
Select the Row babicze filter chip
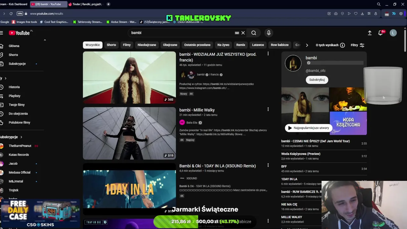point(280,45)
